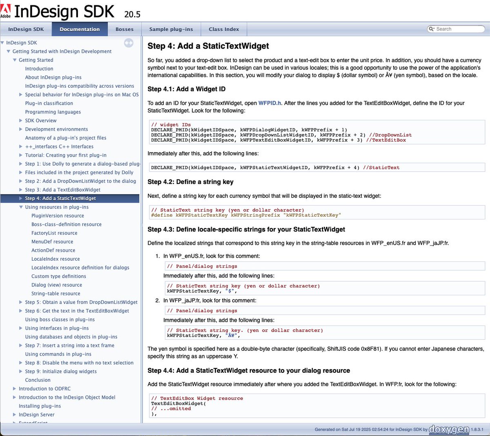Expand Special behavior for InDesign plug-ins node
Image resolution: width=490 pixels, height=436 pixels.
point(21,95)
